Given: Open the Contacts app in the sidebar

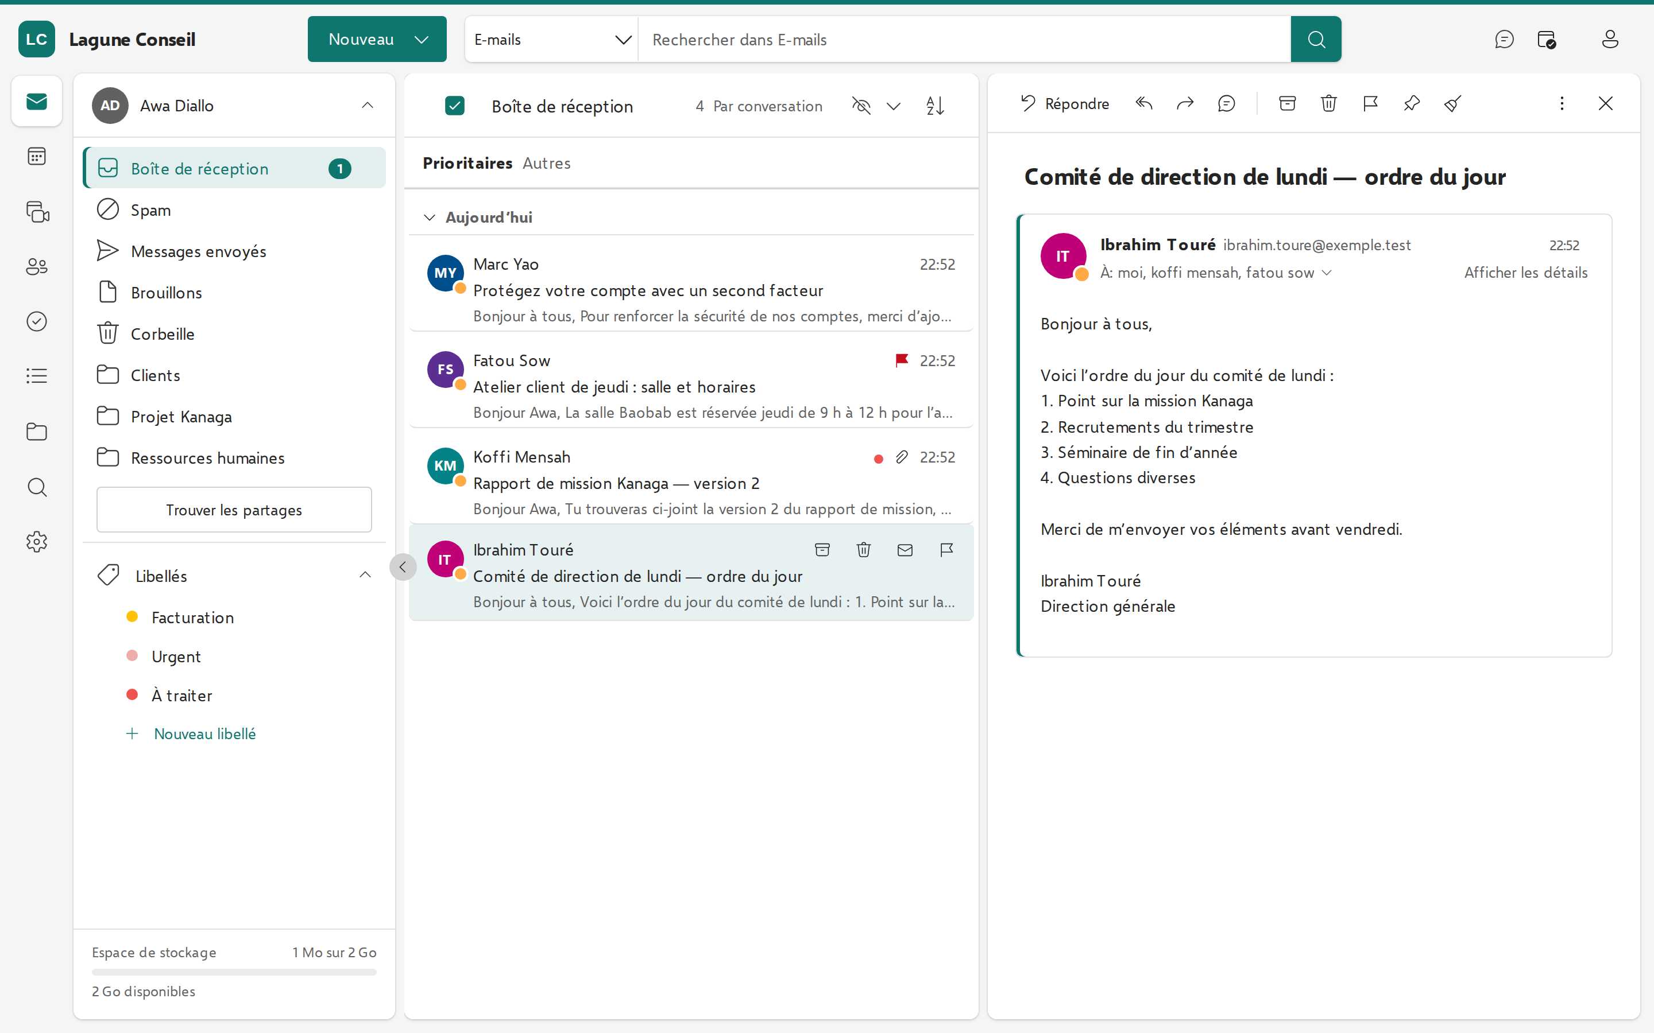Looking at the screenshot, I should click(37, 266).
